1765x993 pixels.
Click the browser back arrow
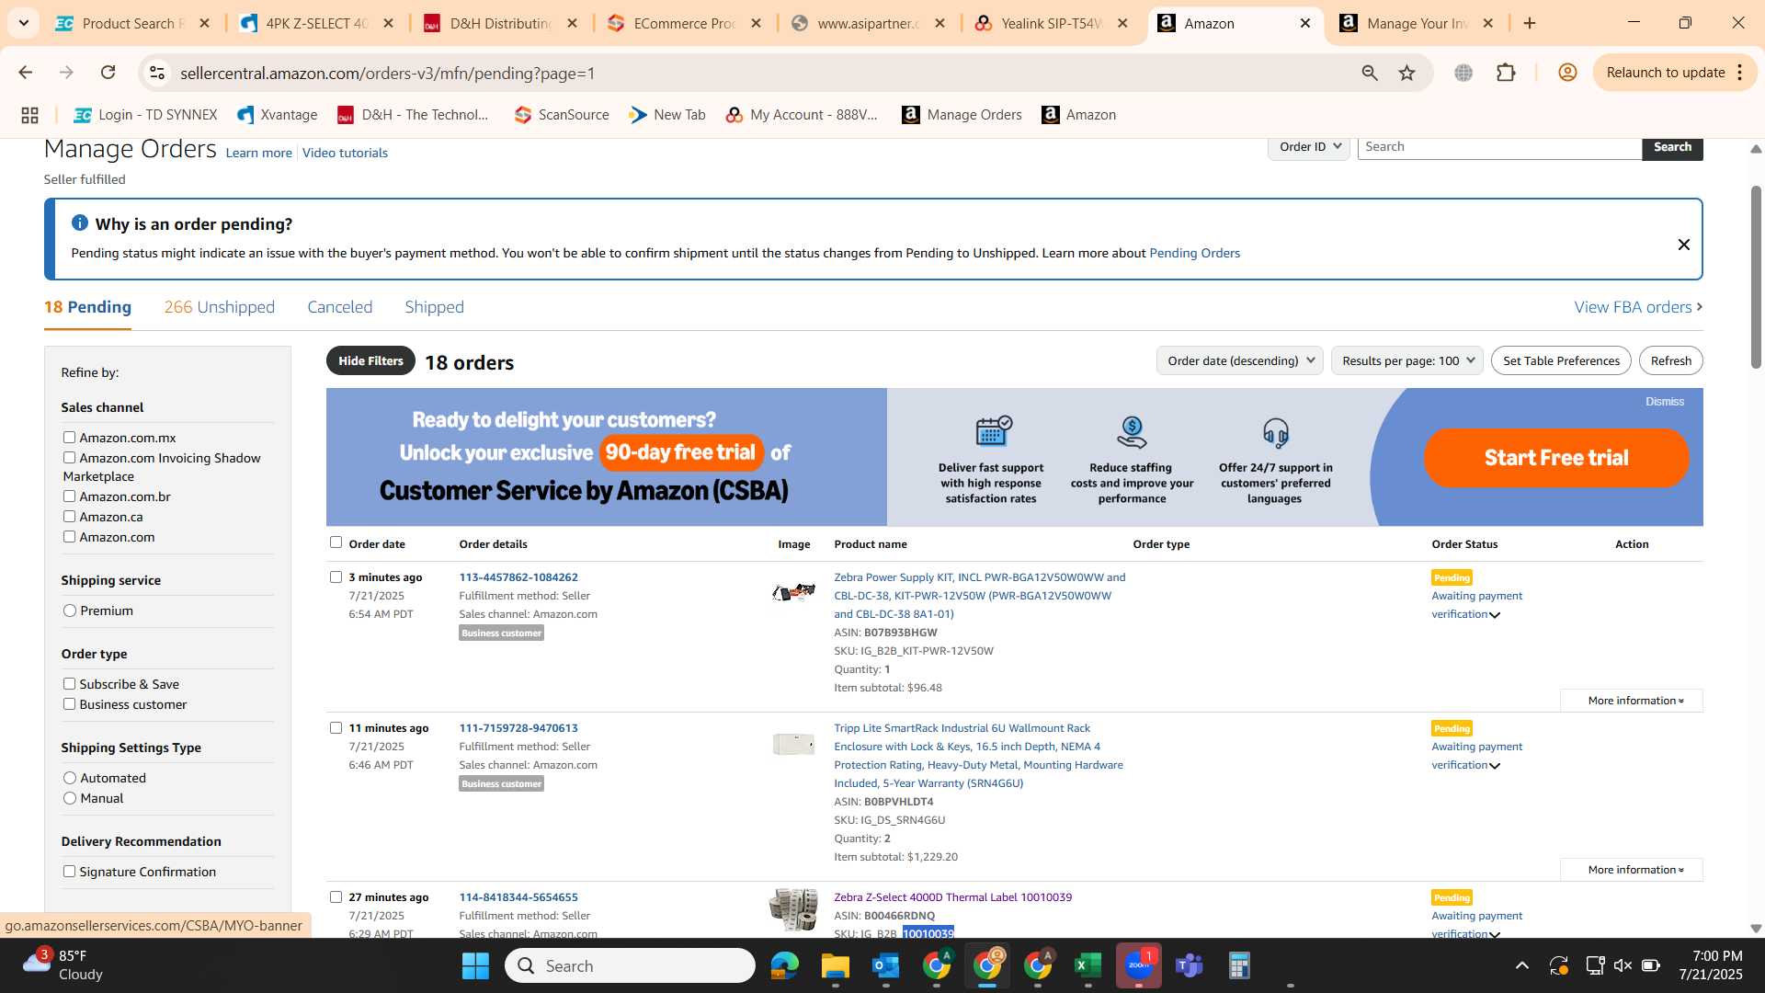click(x=25, y=73)
